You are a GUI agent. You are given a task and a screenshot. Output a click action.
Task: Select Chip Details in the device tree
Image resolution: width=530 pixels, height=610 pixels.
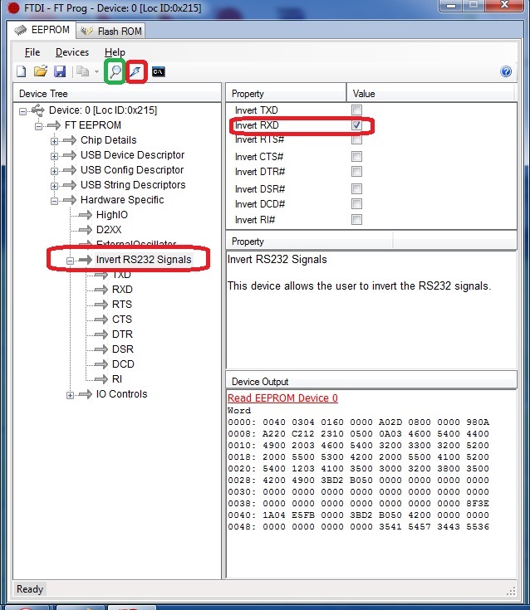pyautogui.click(x=109, y=140)
